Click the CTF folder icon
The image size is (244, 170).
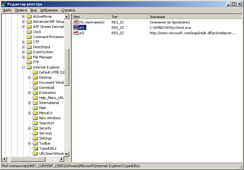pyautogui.click(x=29, y=42)
